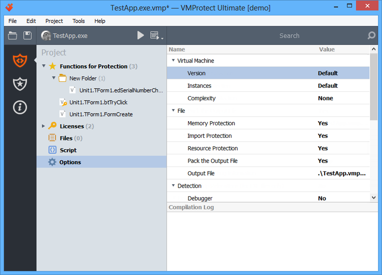382x275 pixels.
Task: Edit the Output File path value
Action: tap(341, 173)
